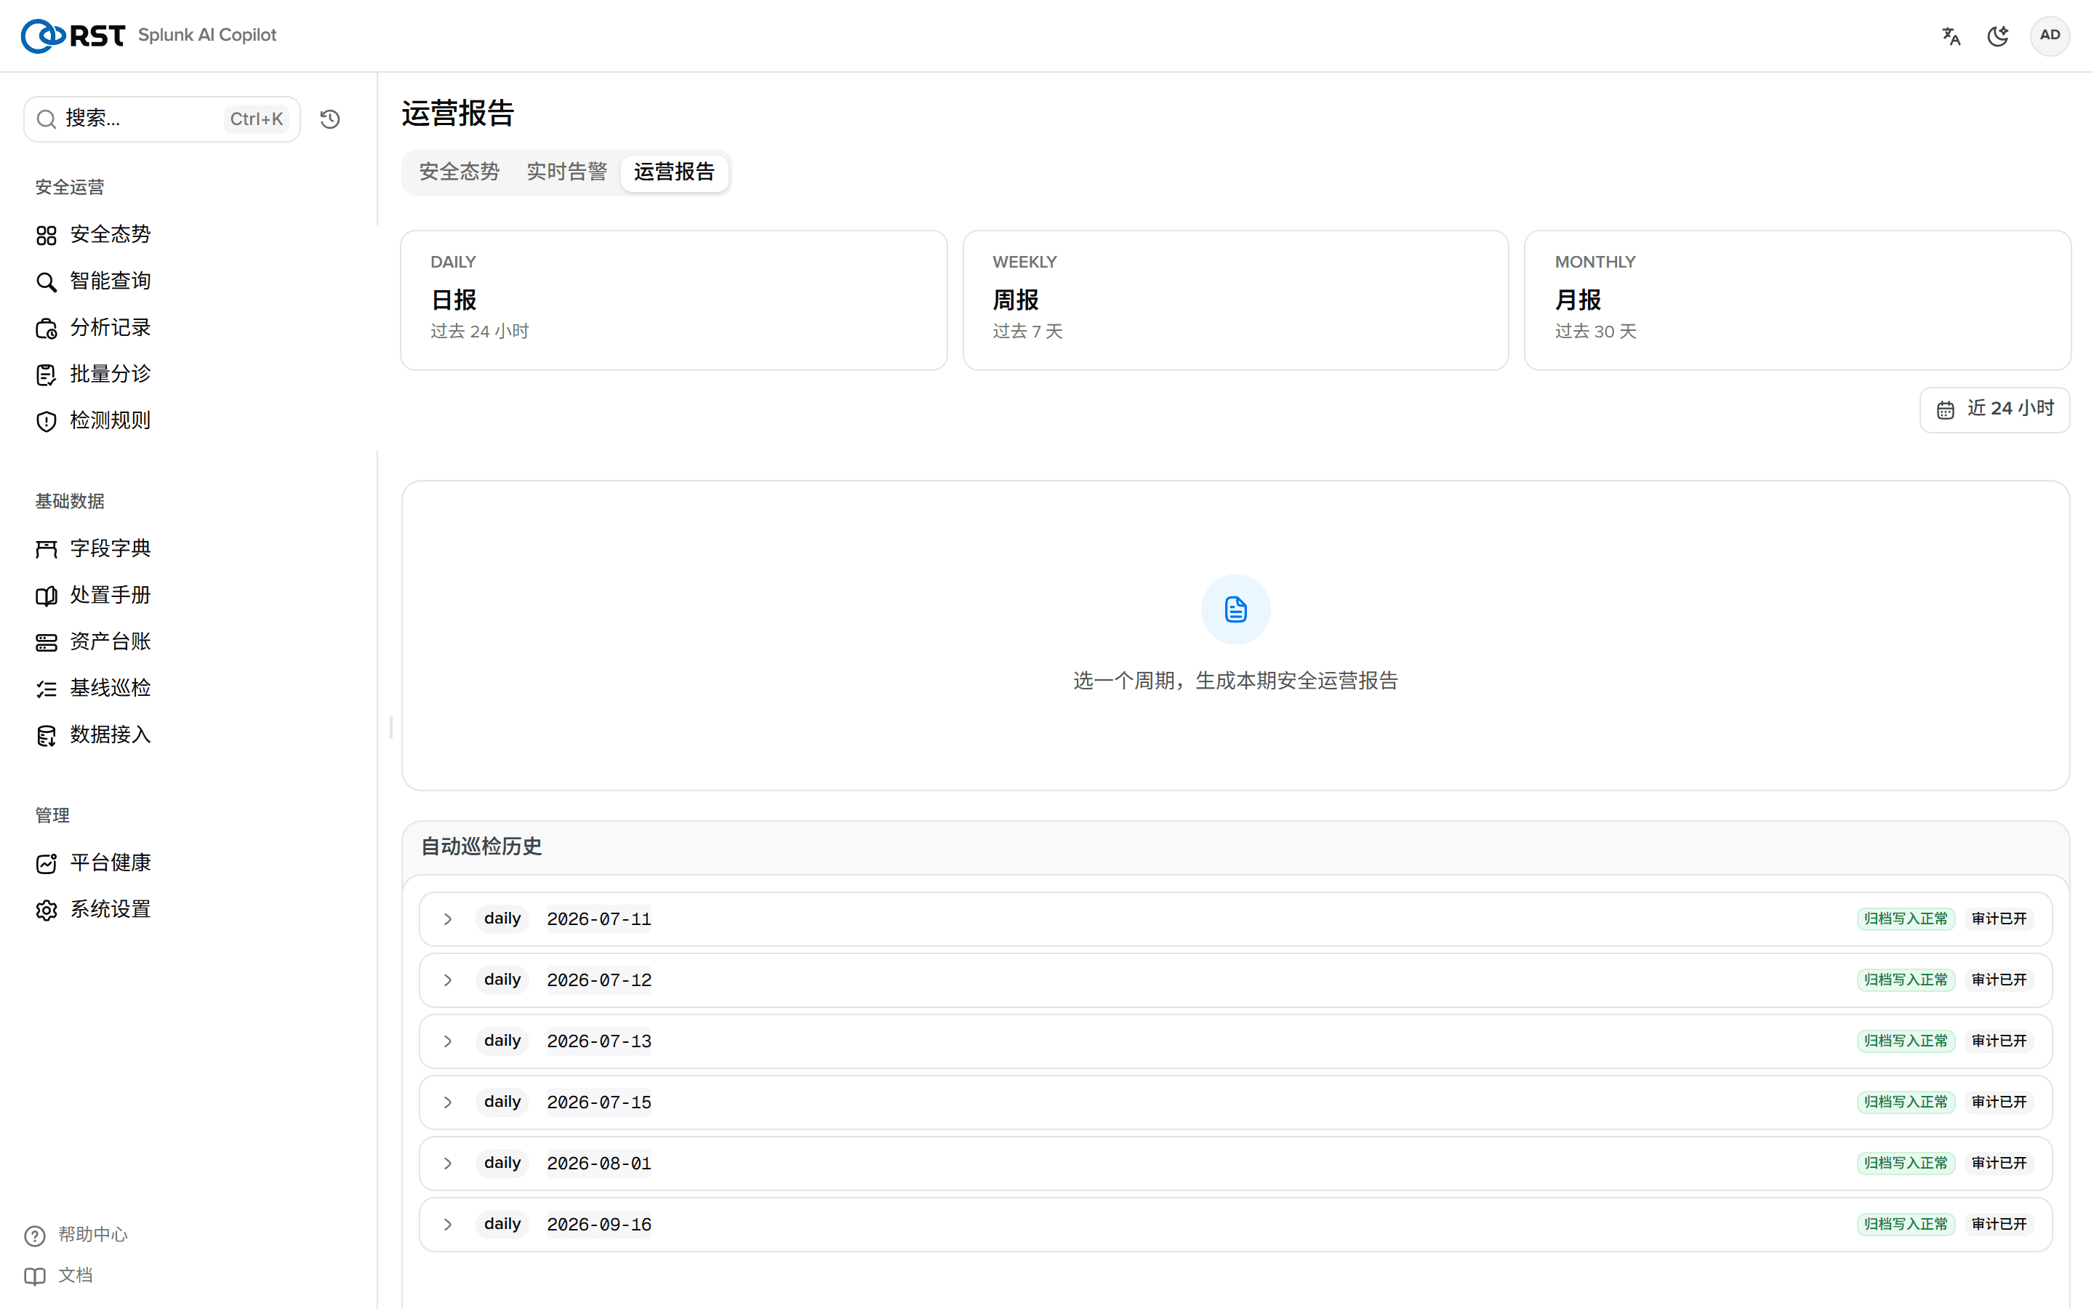Click the 自动巡检历史 section header
Viewport: 2094px width, 1309px height.
(481, 846)
